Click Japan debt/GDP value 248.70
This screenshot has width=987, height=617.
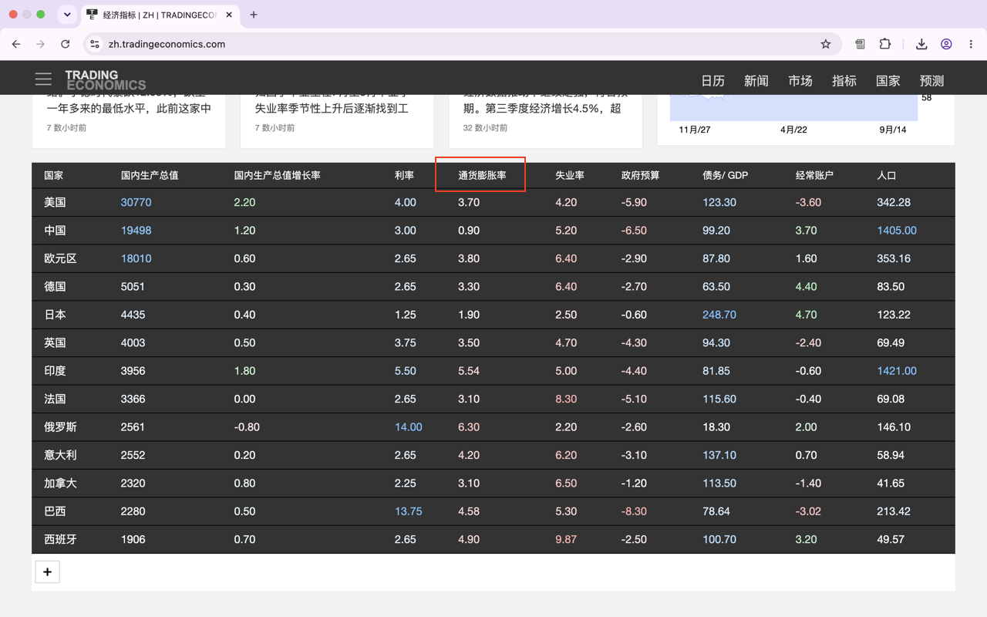coord(719,315)
